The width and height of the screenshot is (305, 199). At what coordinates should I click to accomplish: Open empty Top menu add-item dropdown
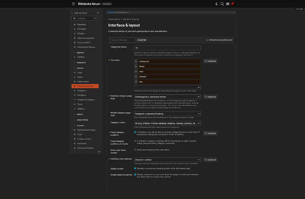point(167,87)
